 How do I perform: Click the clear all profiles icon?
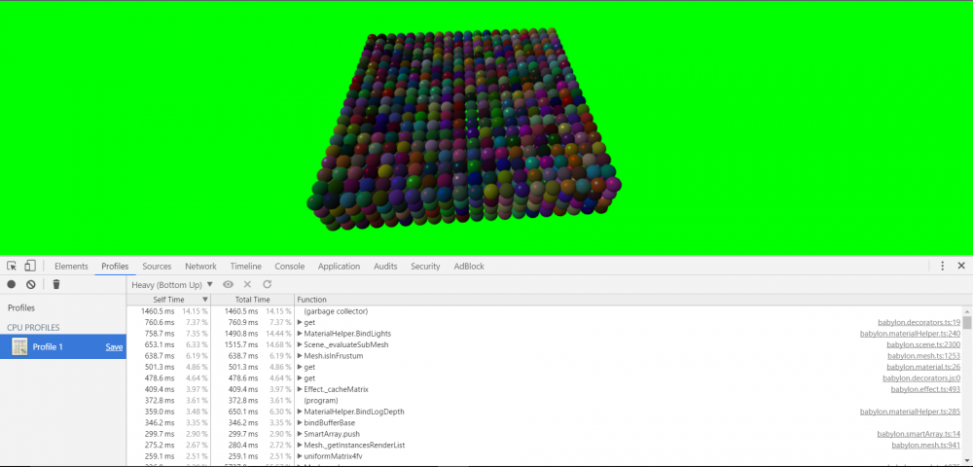point(30,285)
